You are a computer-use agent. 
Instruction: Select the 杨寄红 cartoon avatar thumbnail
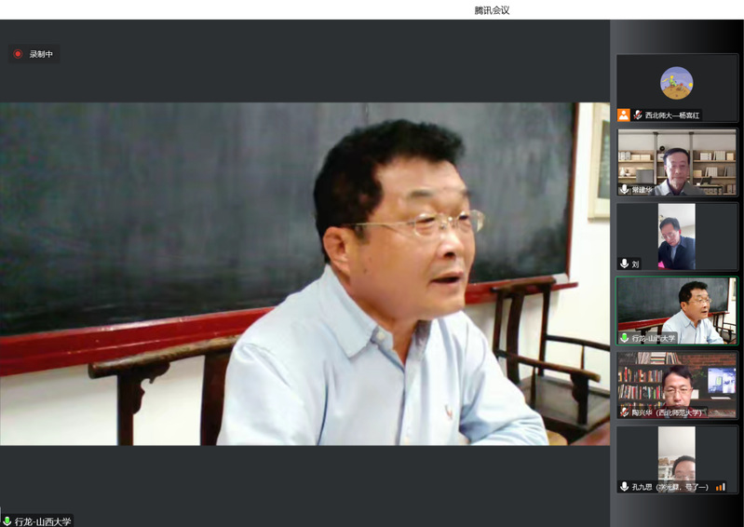point(676,83)
